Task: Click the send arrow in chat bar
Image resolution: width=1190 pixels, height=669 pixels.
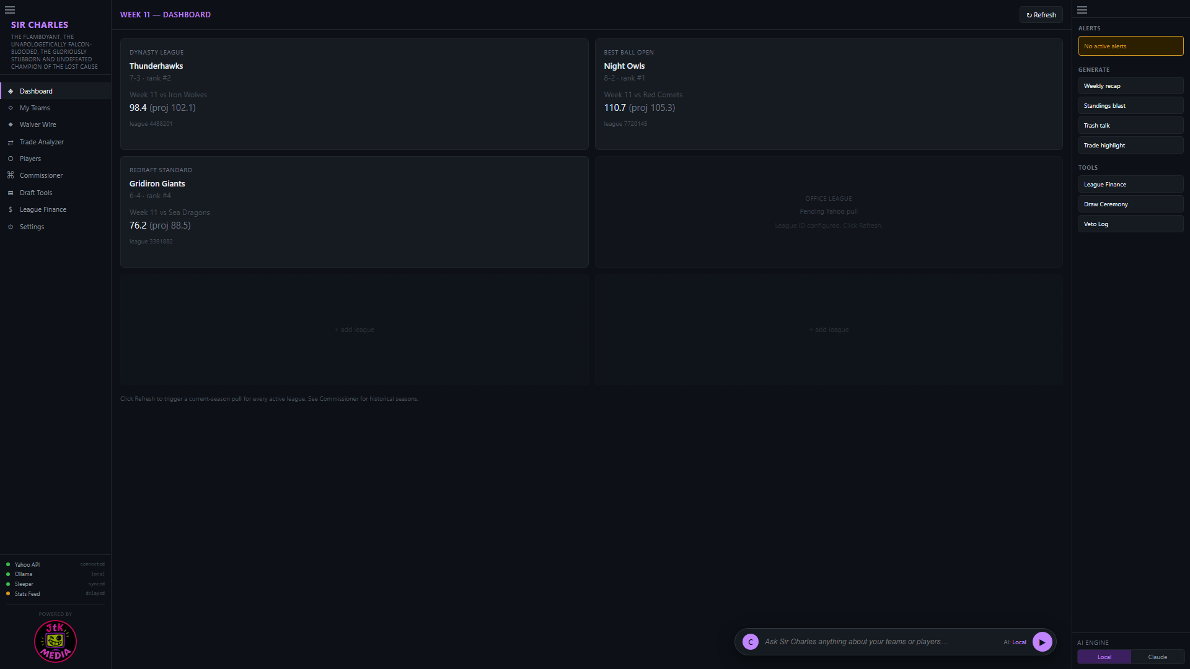Action: point(1042,642)
